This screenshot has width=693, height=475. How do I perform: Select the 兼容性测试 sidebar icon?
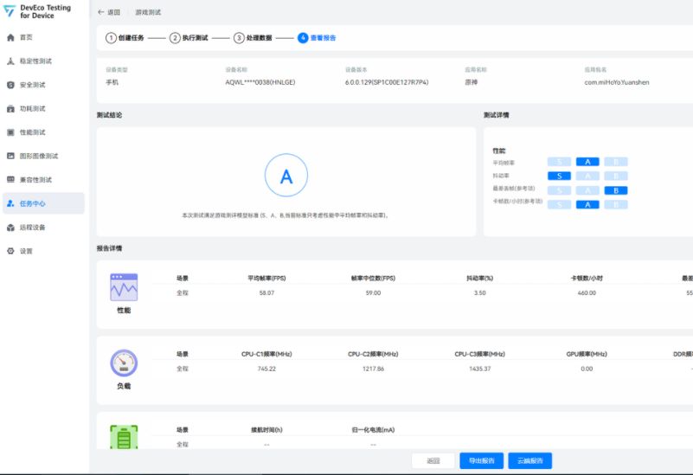tap(10, 179)
